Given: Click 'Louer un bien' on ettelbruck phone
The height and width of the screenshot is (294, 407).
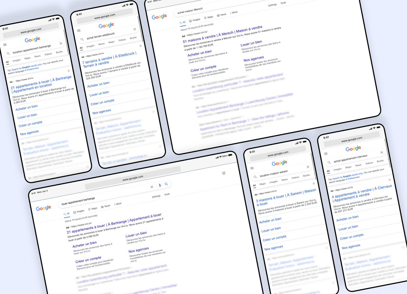Looking at the screenshot, I should (x=99, y=93).
